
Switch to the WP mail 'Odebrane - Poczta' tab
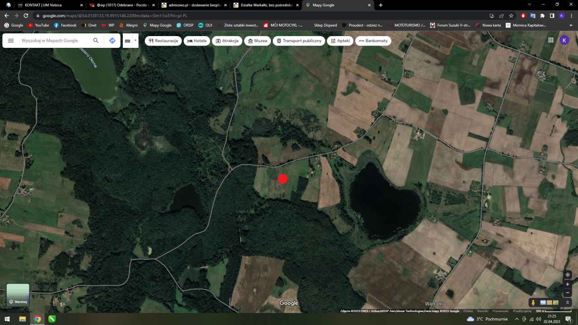(121, 5)
